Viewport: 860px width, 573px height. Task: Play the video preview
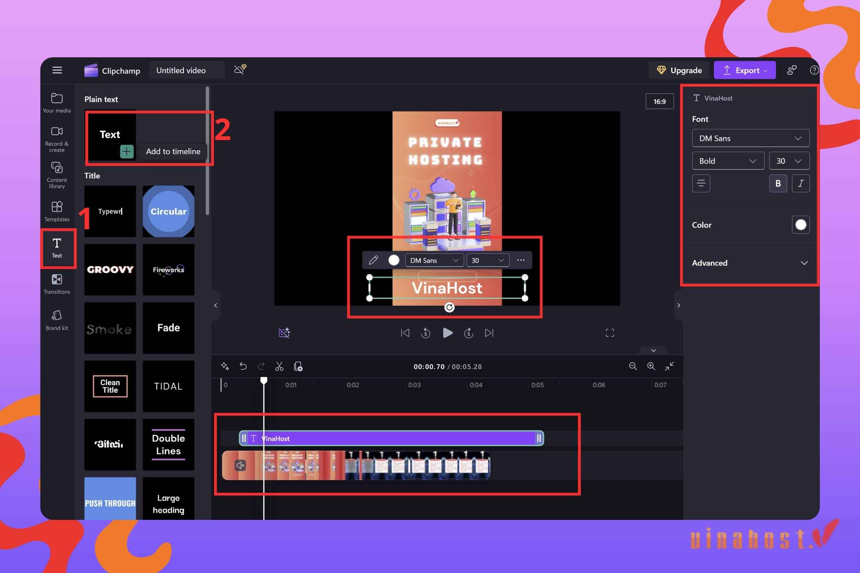[x=448, y=333]
